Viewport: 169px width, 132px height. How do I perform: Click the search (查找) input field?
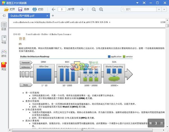139,9
